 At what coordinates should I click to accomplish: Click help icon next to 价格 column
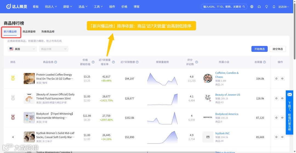pos(93,62)
